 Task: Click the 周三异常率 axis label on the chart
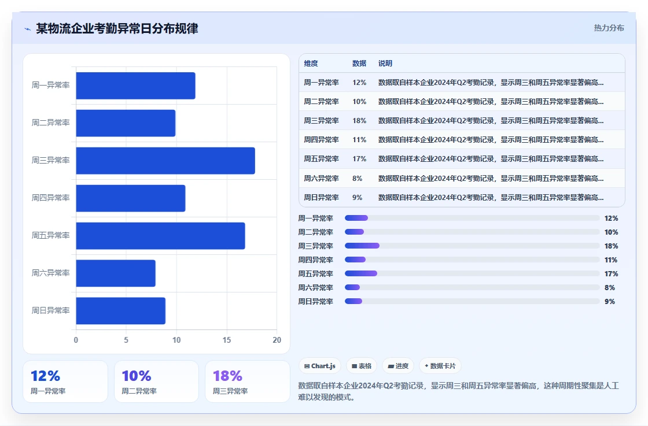coord(50,160)
